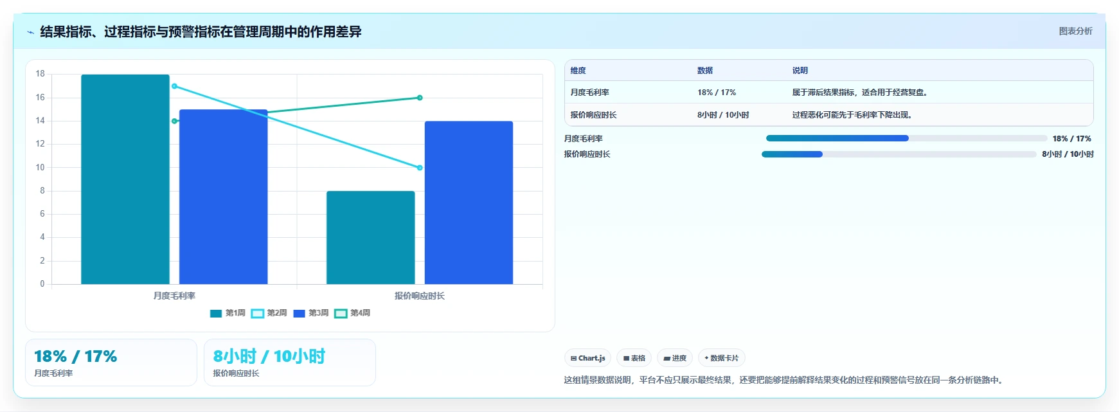Click the 数据 column header
Viewport: 1119px width, 412px height.
[x=705, y=71]
